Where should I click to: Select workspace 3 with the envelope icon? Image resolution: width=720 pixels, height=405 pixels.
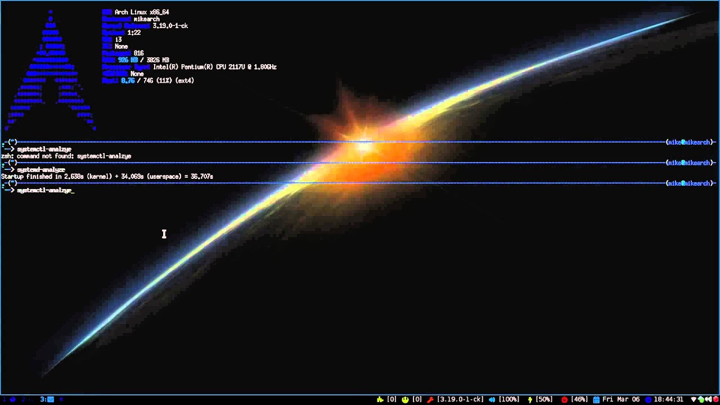[x=47, y=399]
